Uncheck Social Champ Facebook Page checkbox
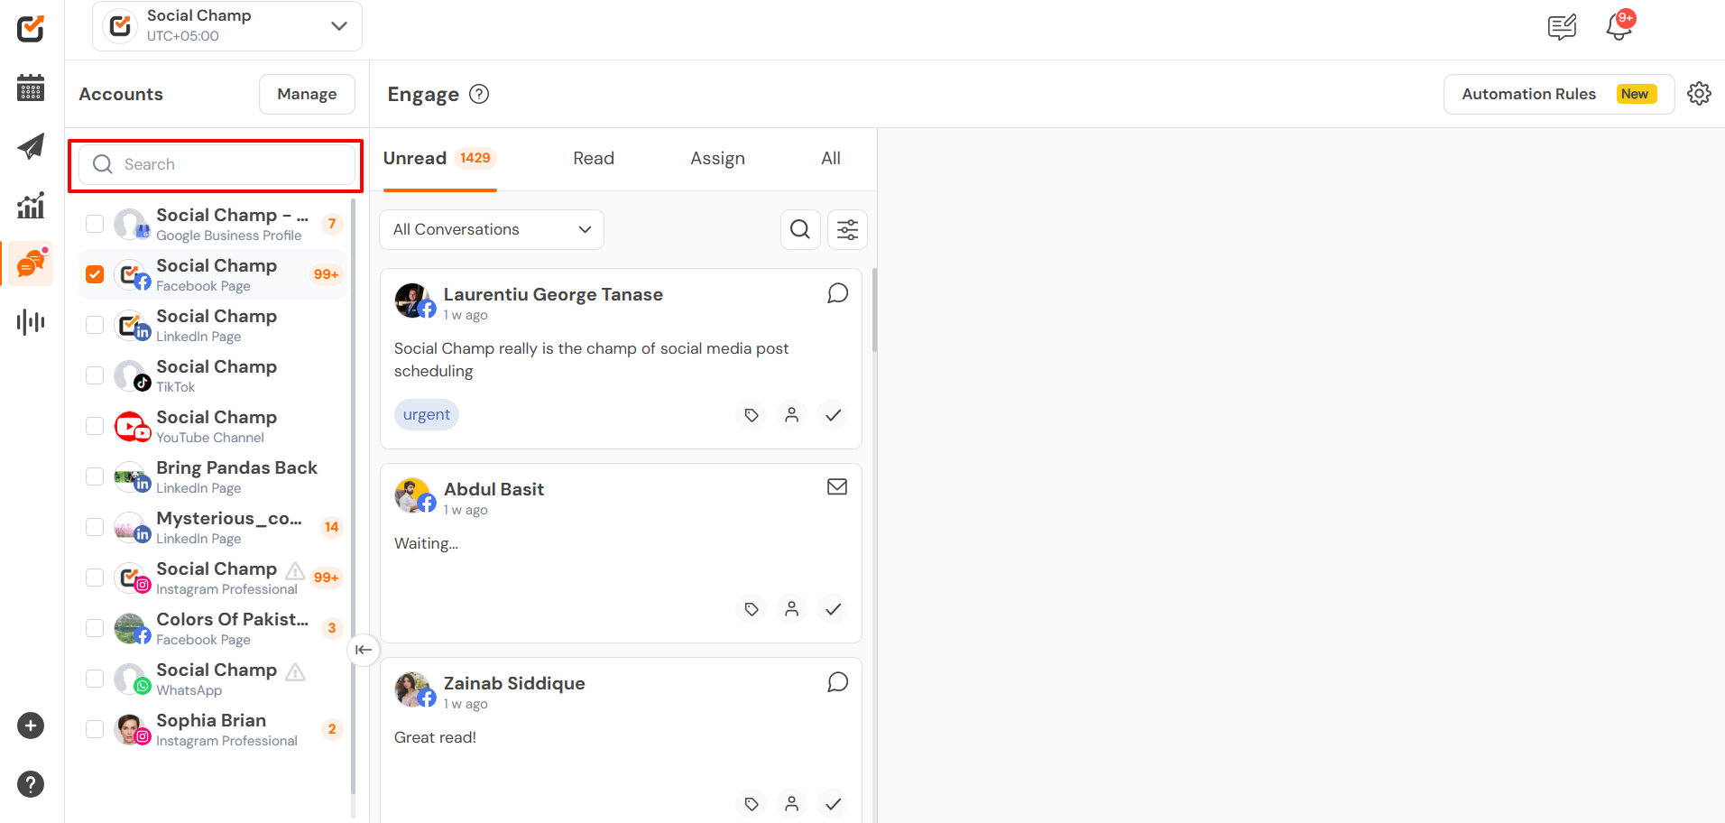1725x823 pixels. [x=95, y=274]
